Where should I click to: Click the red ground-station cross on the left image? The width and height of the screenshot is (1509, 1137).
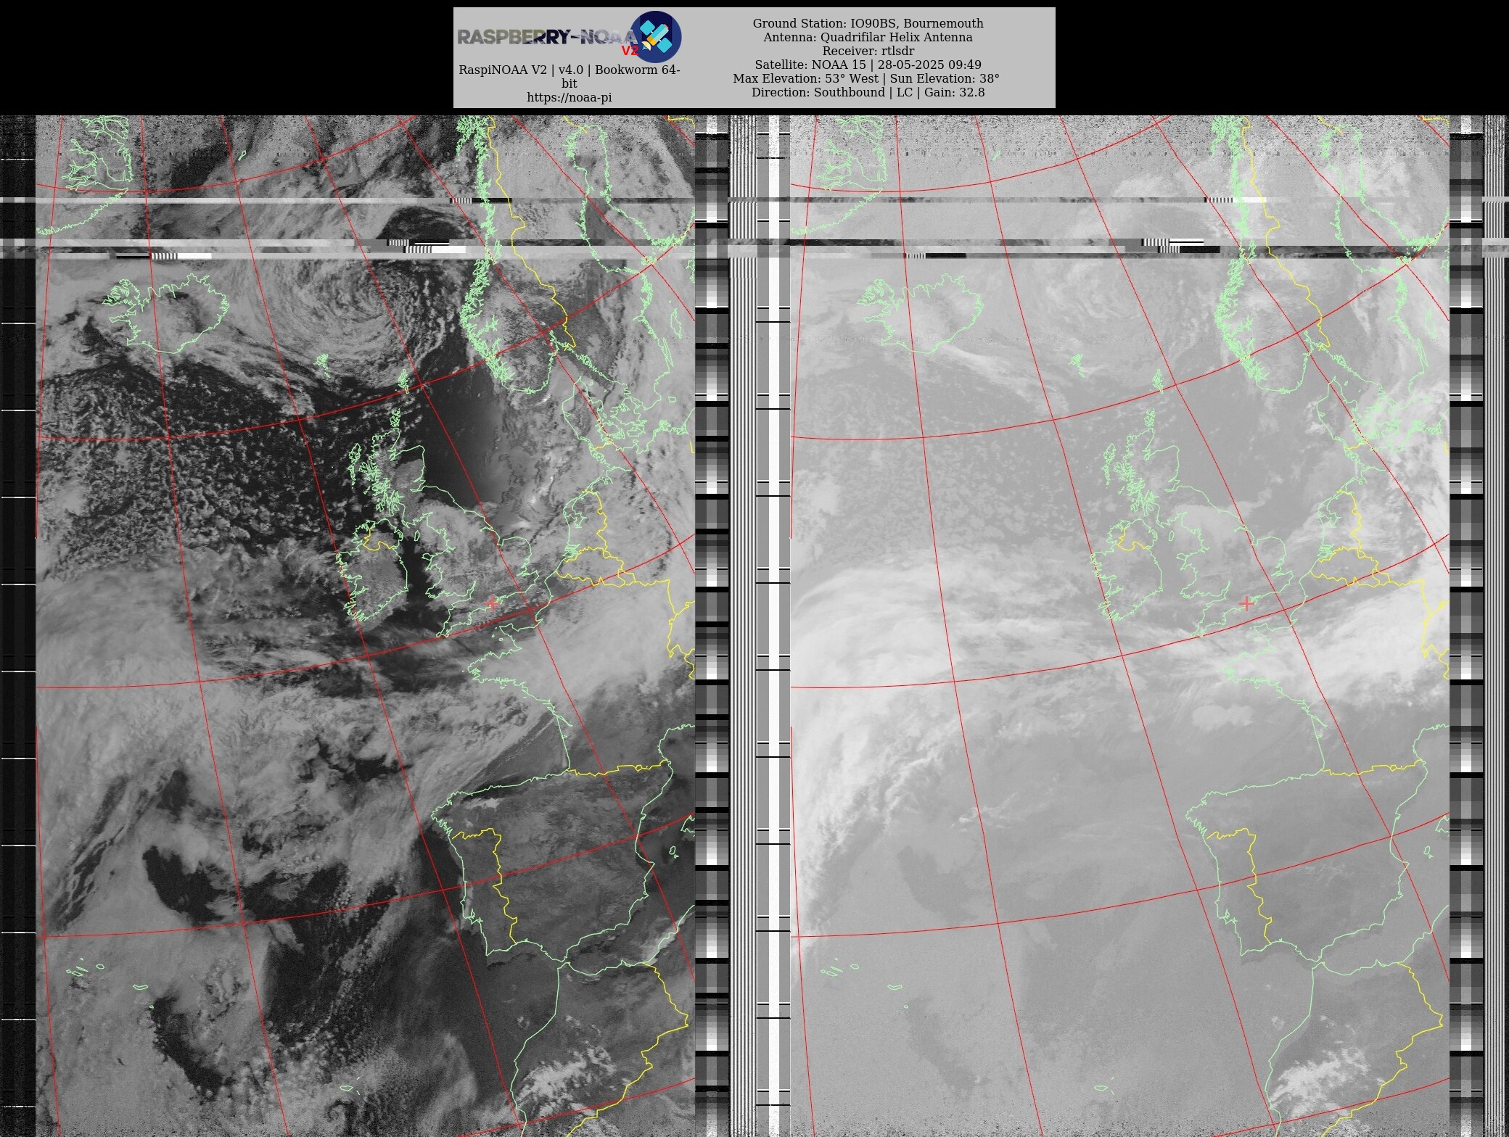tap(493, 603)
